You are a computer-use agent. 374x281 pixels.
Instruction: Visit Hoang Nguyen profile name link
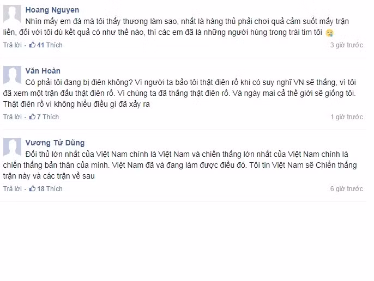click(x=52, y=10)
